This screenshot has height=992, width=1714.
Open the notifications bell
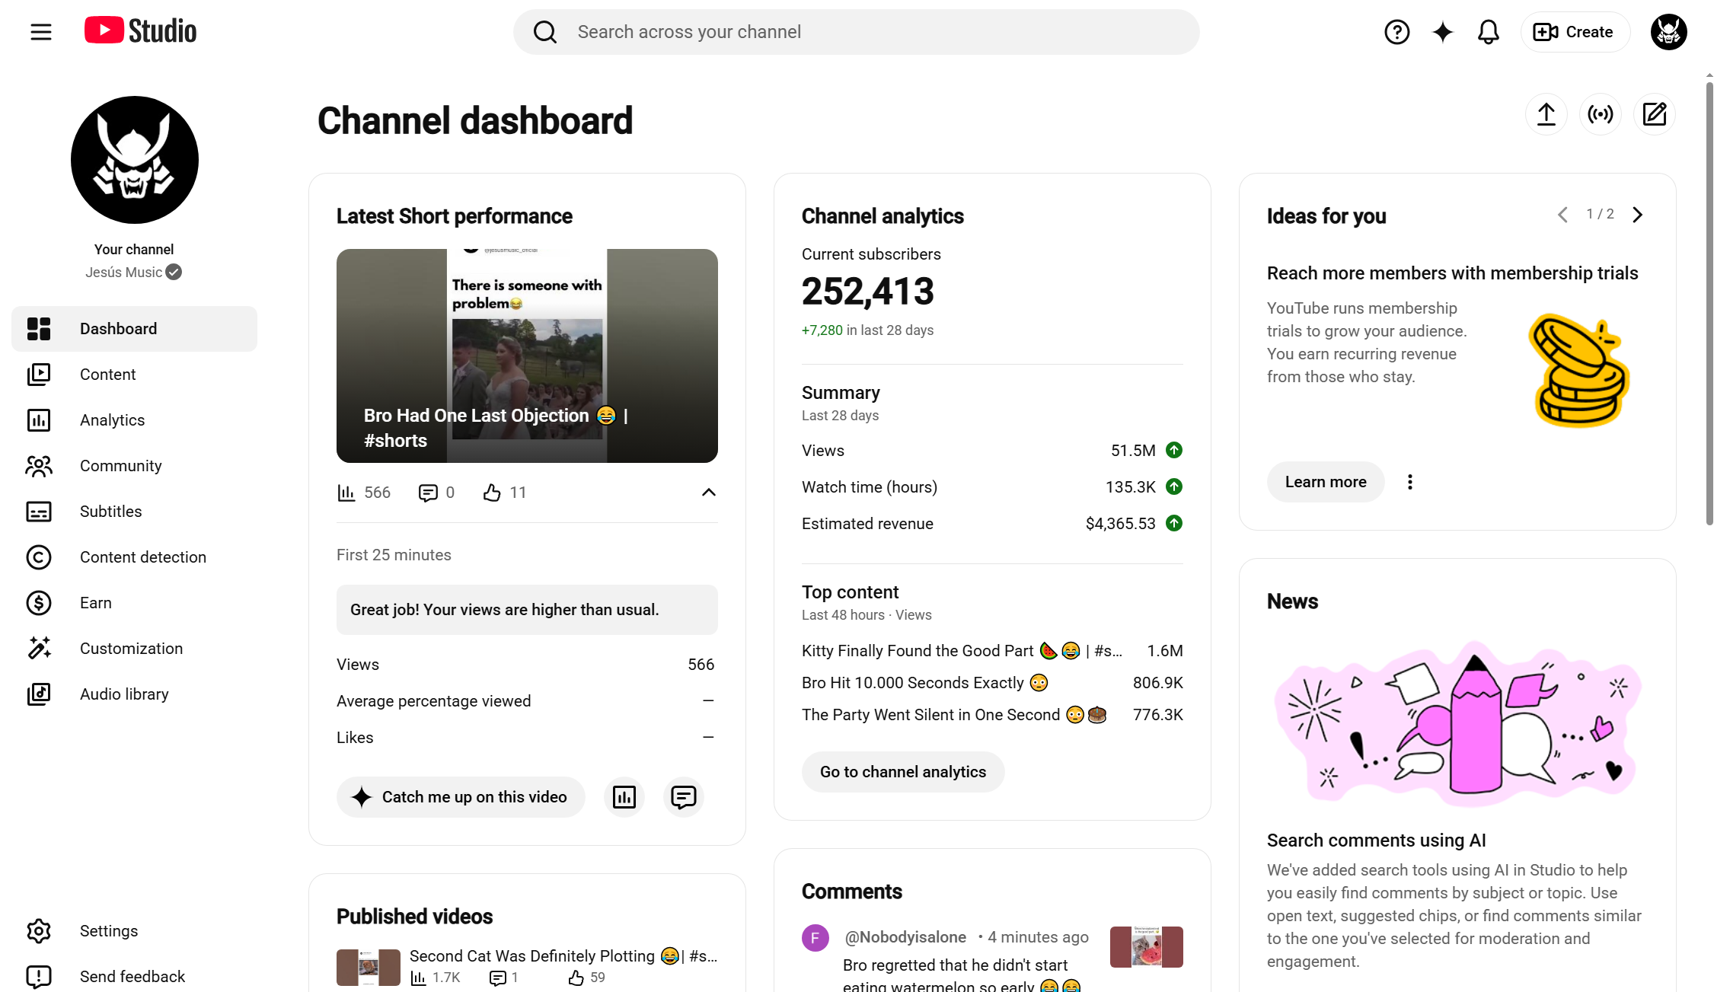[1488, 32]
